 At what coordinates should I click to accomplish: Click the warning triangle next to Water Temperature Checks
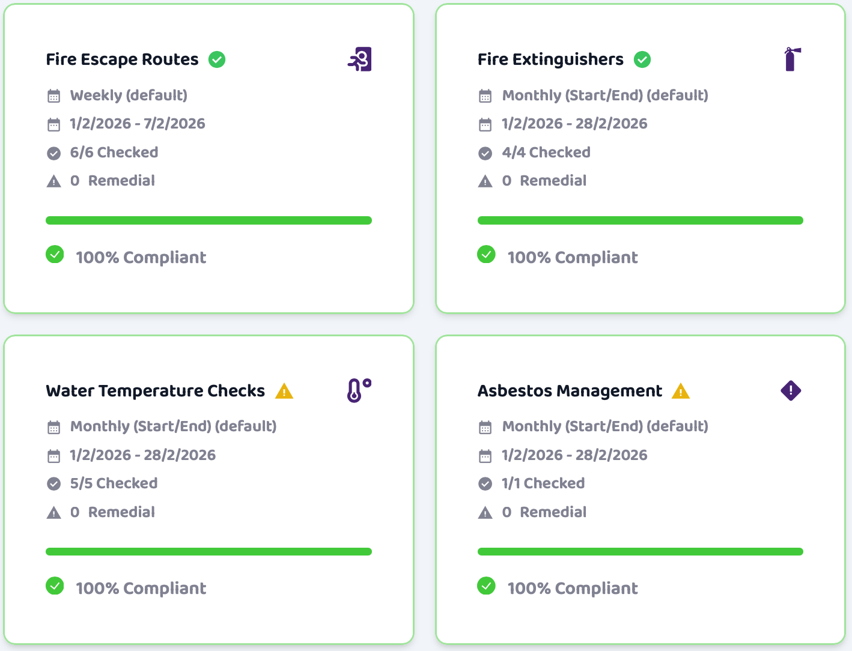point(284,390)
